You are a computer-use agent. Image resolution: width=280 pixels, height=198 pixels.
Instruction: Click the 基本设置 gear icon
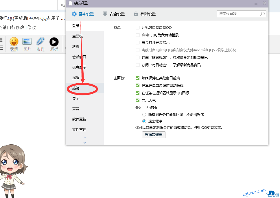tap(74, 14)
